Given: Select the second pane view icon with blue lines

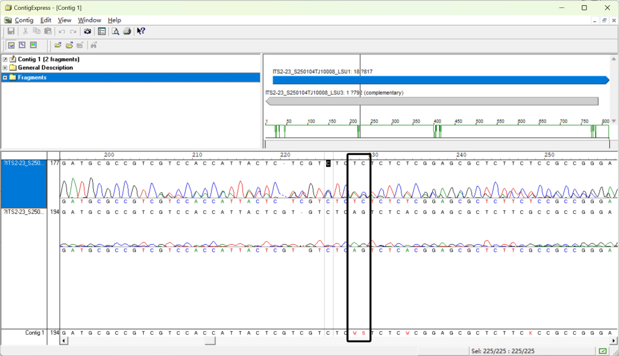Looking at the screenshot, I should pos(22,45).
